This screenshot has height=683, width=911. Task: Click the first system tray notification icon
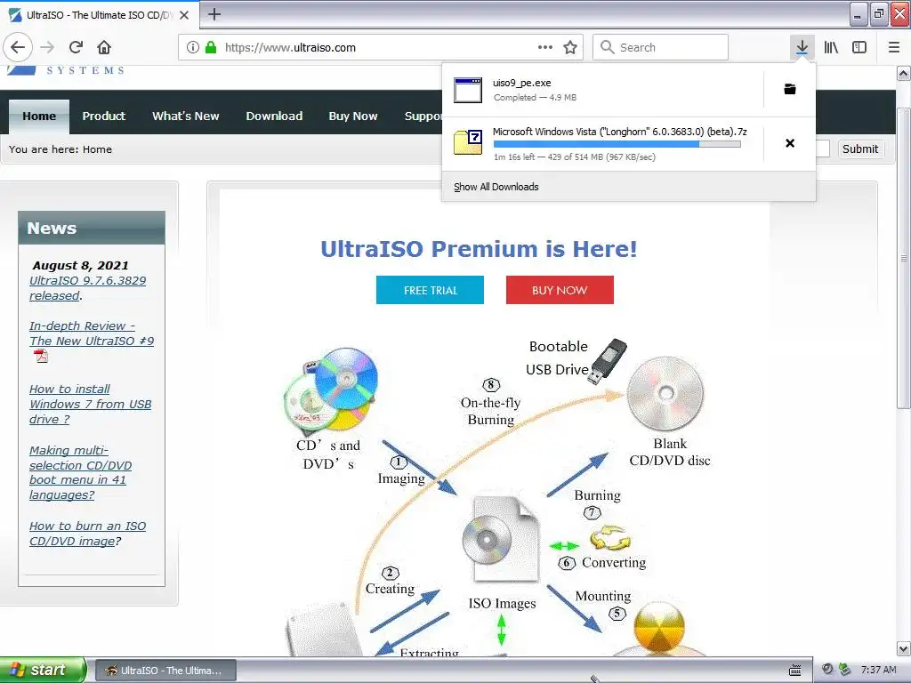pos(828,670)
